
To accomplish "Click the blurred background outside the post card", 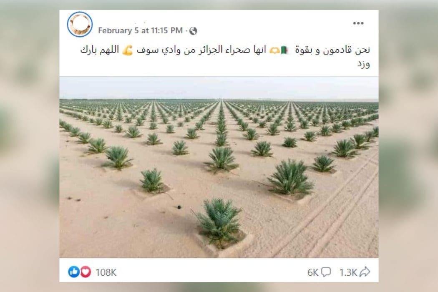I will 29,145.
